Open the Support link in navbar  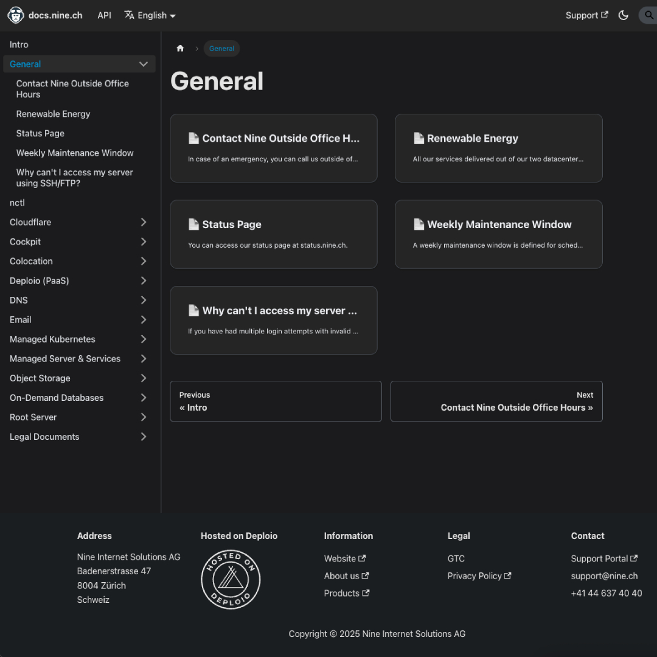pyautogui.click(x=586, y=15)
